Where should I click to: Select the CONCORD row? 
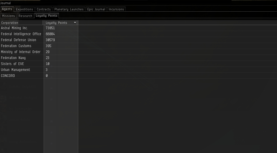click(x=139, y=76)
